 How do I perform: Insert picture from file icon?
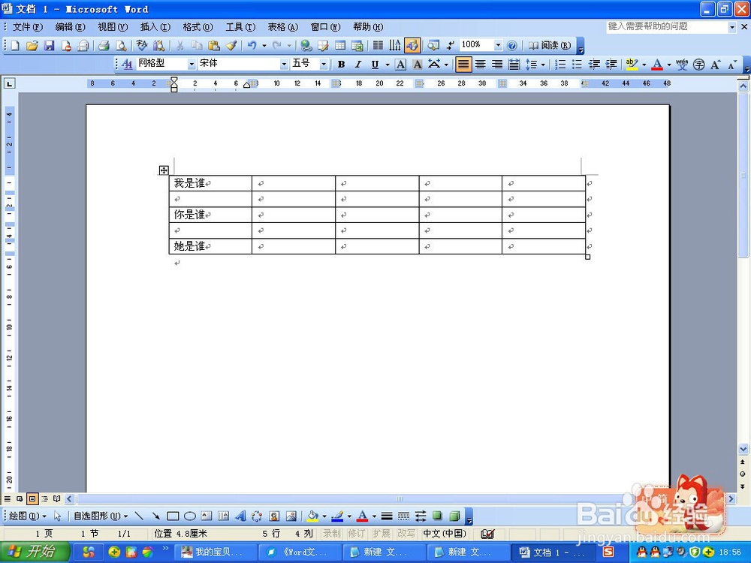[291, 516]
